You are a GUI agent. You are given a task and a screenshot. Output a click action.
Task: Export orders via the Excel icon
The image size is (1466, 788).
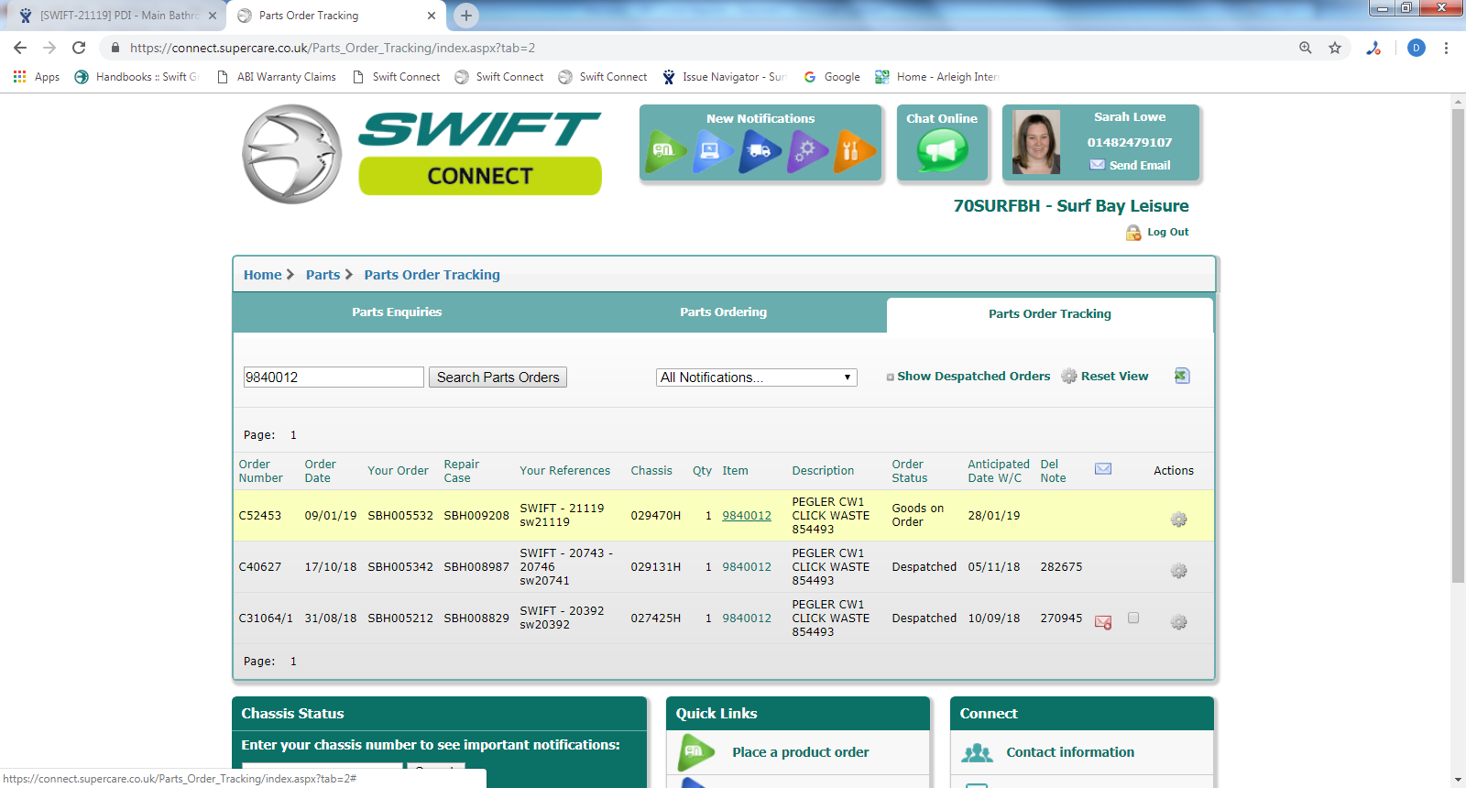click(1182, 376)
